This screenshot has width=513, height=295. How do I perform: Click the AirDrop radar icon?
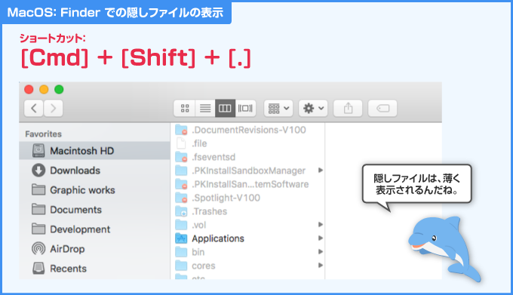[38, 249]
